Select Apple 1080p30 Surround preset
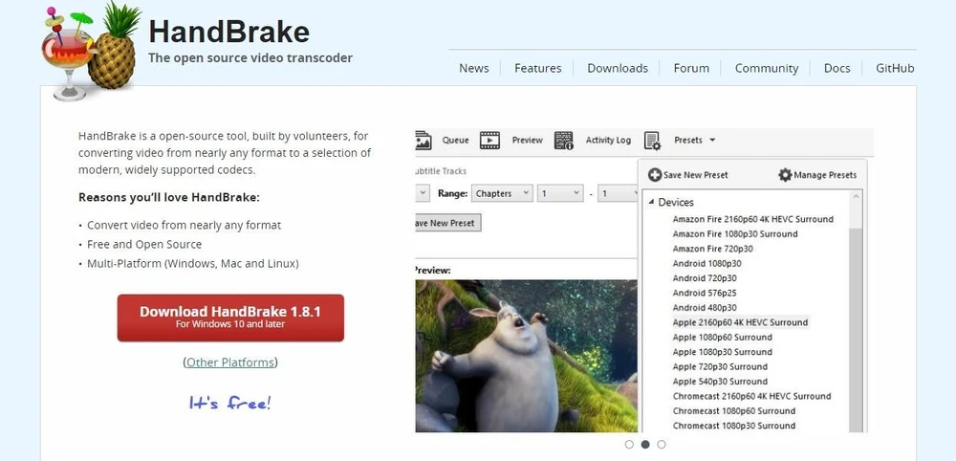 [723, 352]
